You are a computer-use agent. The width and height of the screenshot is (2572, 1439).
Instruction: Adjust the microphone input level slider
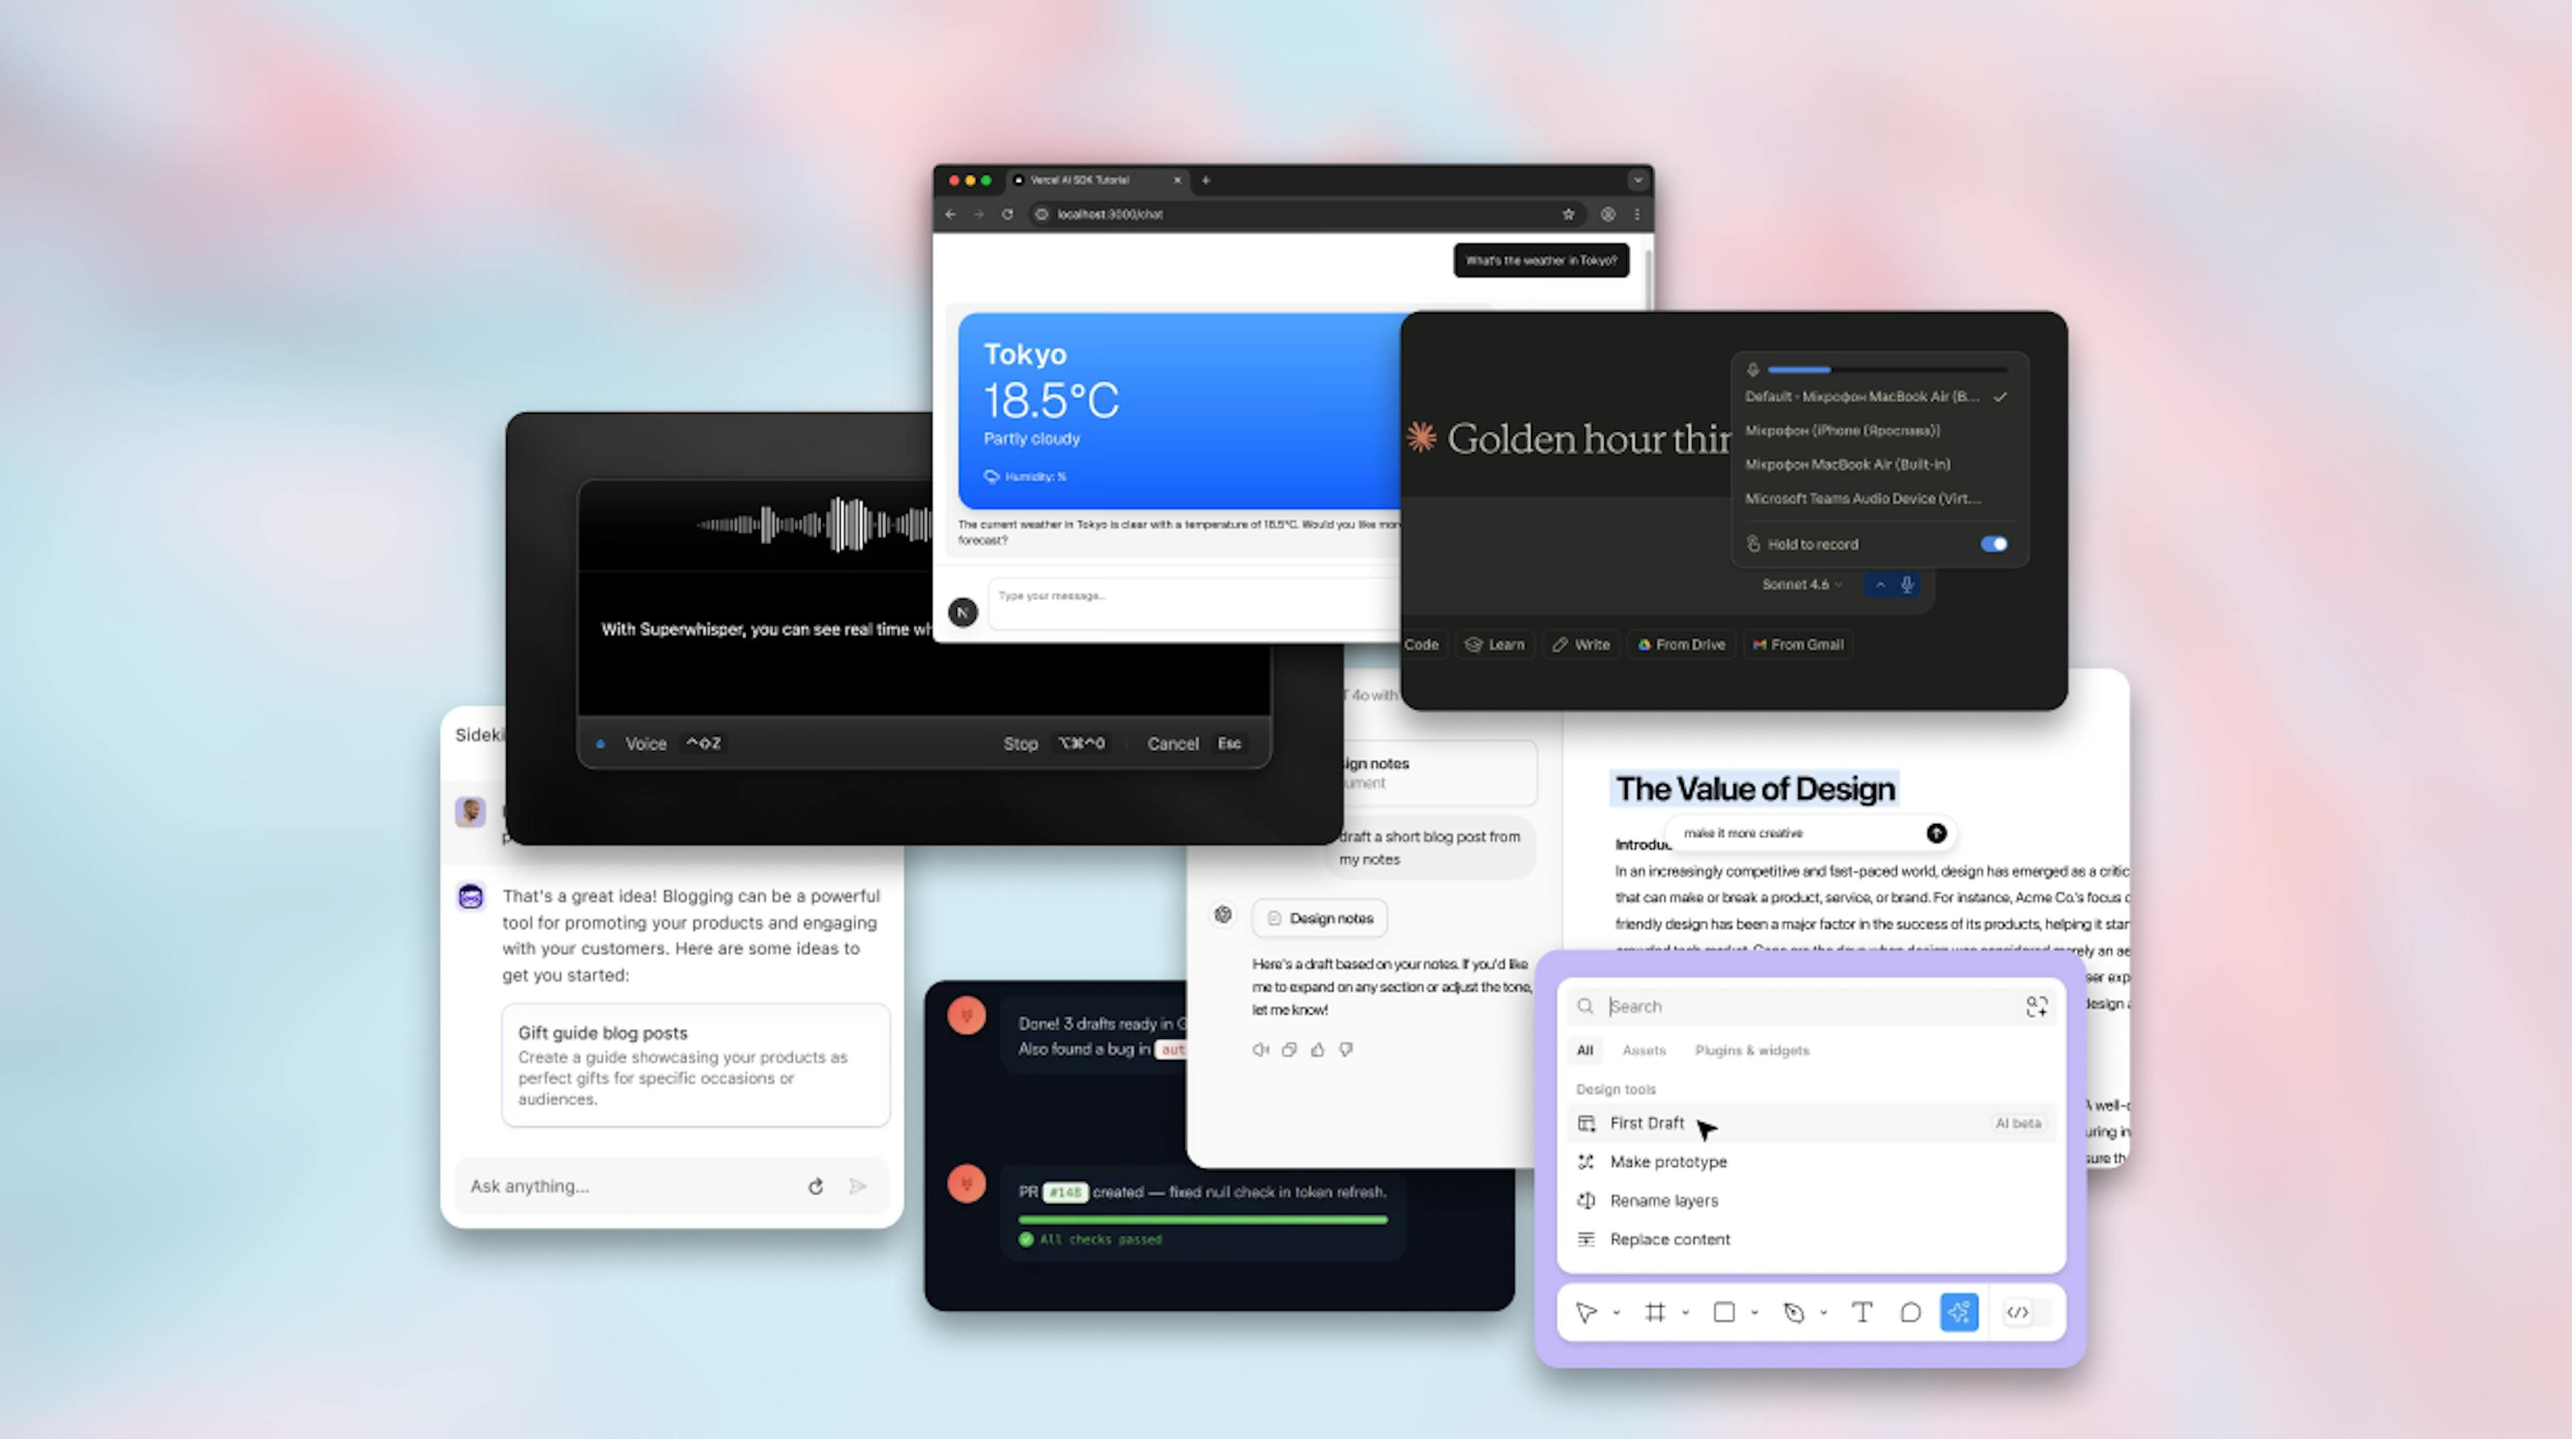tap(1887, 370)
